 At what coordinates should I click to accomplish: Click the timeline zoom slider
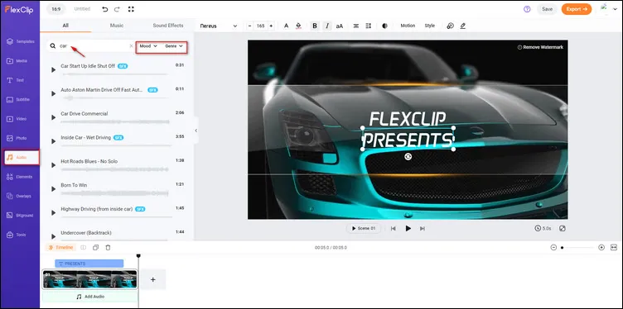[577, 248]
